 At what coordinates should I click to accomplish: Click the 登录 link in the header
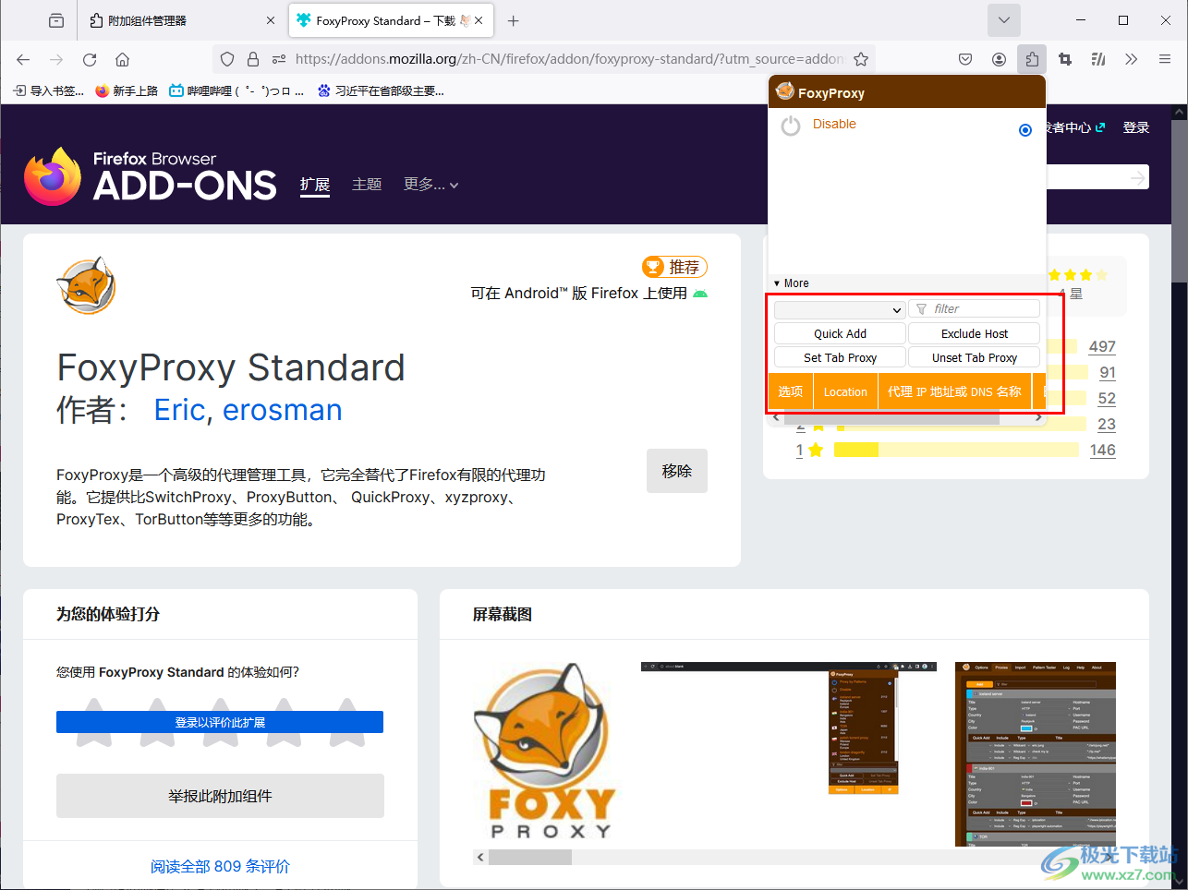[x=1136, y=127]
